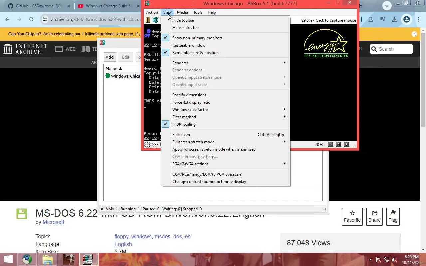Click the Caps Lock 'A' indicator in status bar
The width and height of the screenshot is (426, 266).
[x=338, y=144]
